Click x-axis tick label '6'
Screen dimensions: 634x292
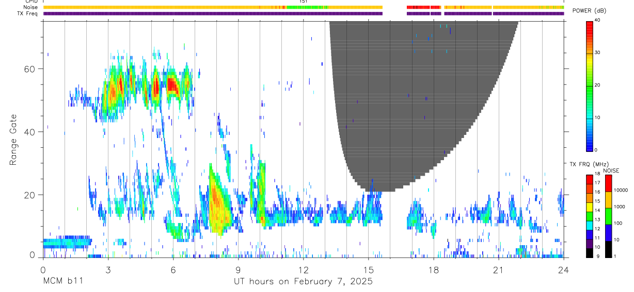tap(173, 270)
